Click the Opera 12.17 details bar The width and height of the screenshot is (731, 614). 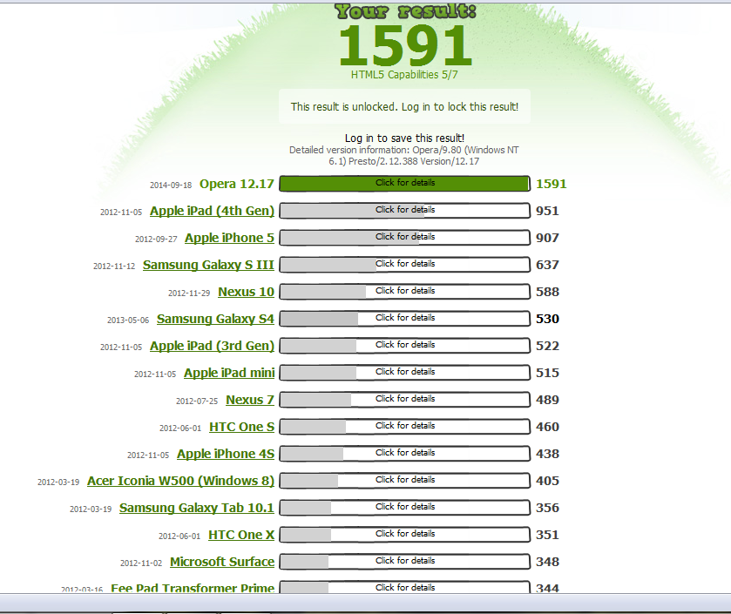point(404,184)
